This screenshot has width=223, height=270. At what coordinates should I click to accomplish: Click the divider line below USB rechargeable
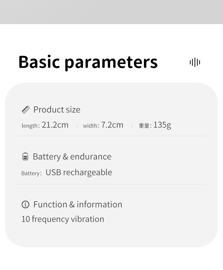(x=111, y=184)
